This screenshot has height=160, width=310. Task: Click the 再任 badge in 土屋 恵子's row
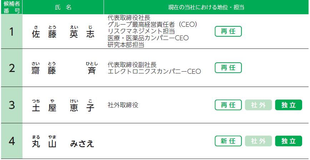[228, 105]
